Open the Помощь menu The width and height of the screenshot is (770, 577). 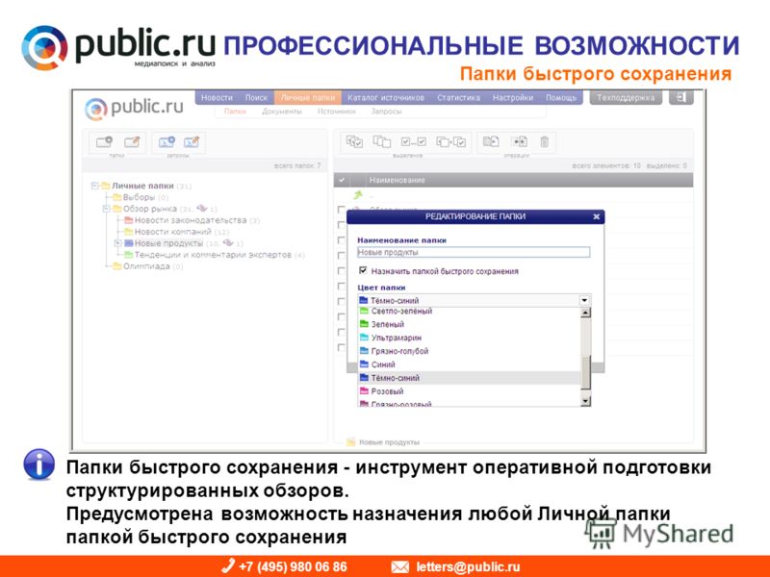pyautogui.click(x=561, y=98)
